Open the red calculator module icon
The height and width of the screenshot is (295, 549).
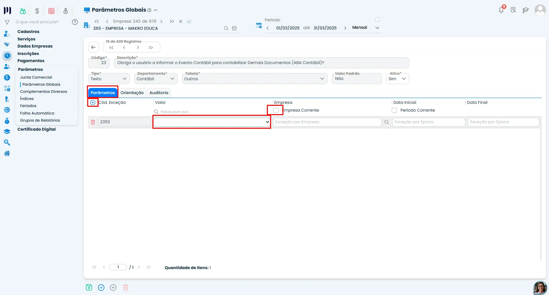(x=51, y=11)
